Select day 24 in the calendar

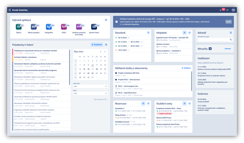(x=93, y=73)
